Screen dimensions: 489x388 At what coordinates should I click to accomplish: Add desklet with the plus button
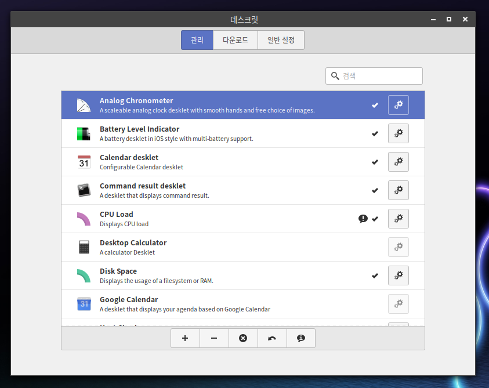tap(185, 338)
